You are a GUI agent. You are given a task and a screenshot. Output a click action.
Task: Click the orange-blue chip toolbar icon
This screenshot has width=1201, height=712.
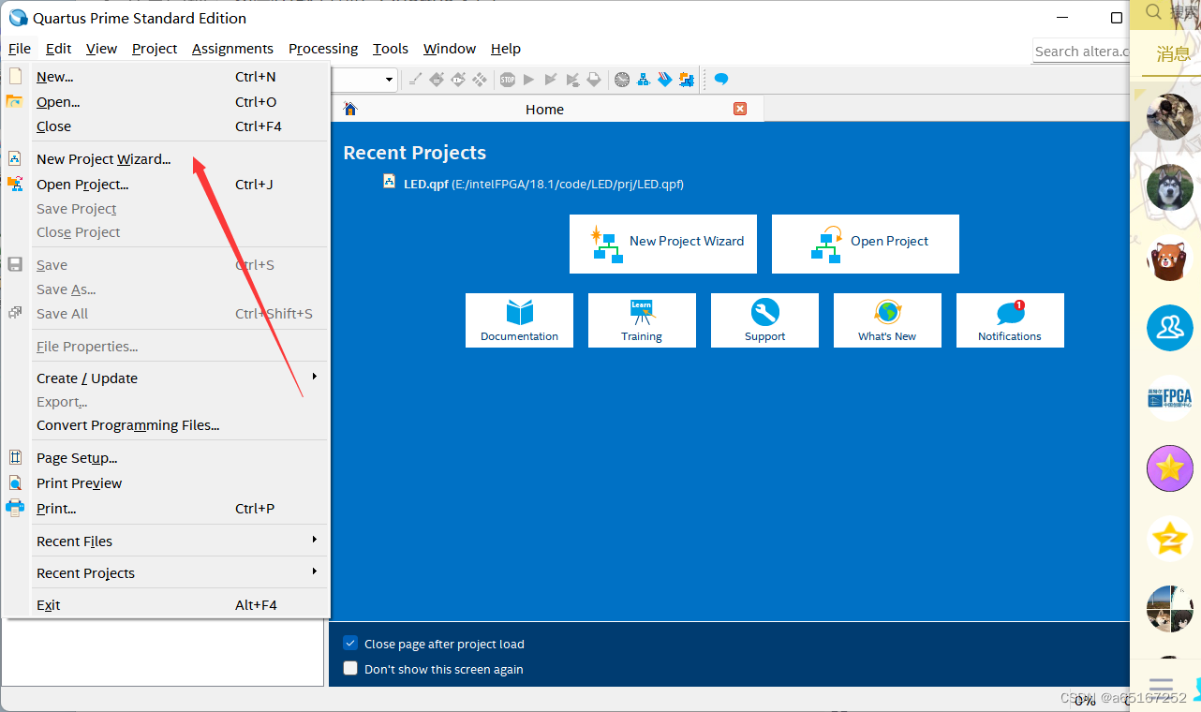coord(687,80)
